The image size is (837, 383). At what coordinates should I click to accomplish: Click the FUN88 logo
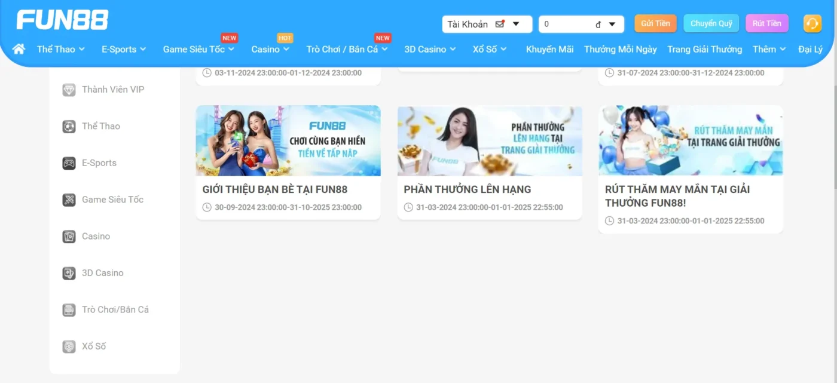coord(62,20)
